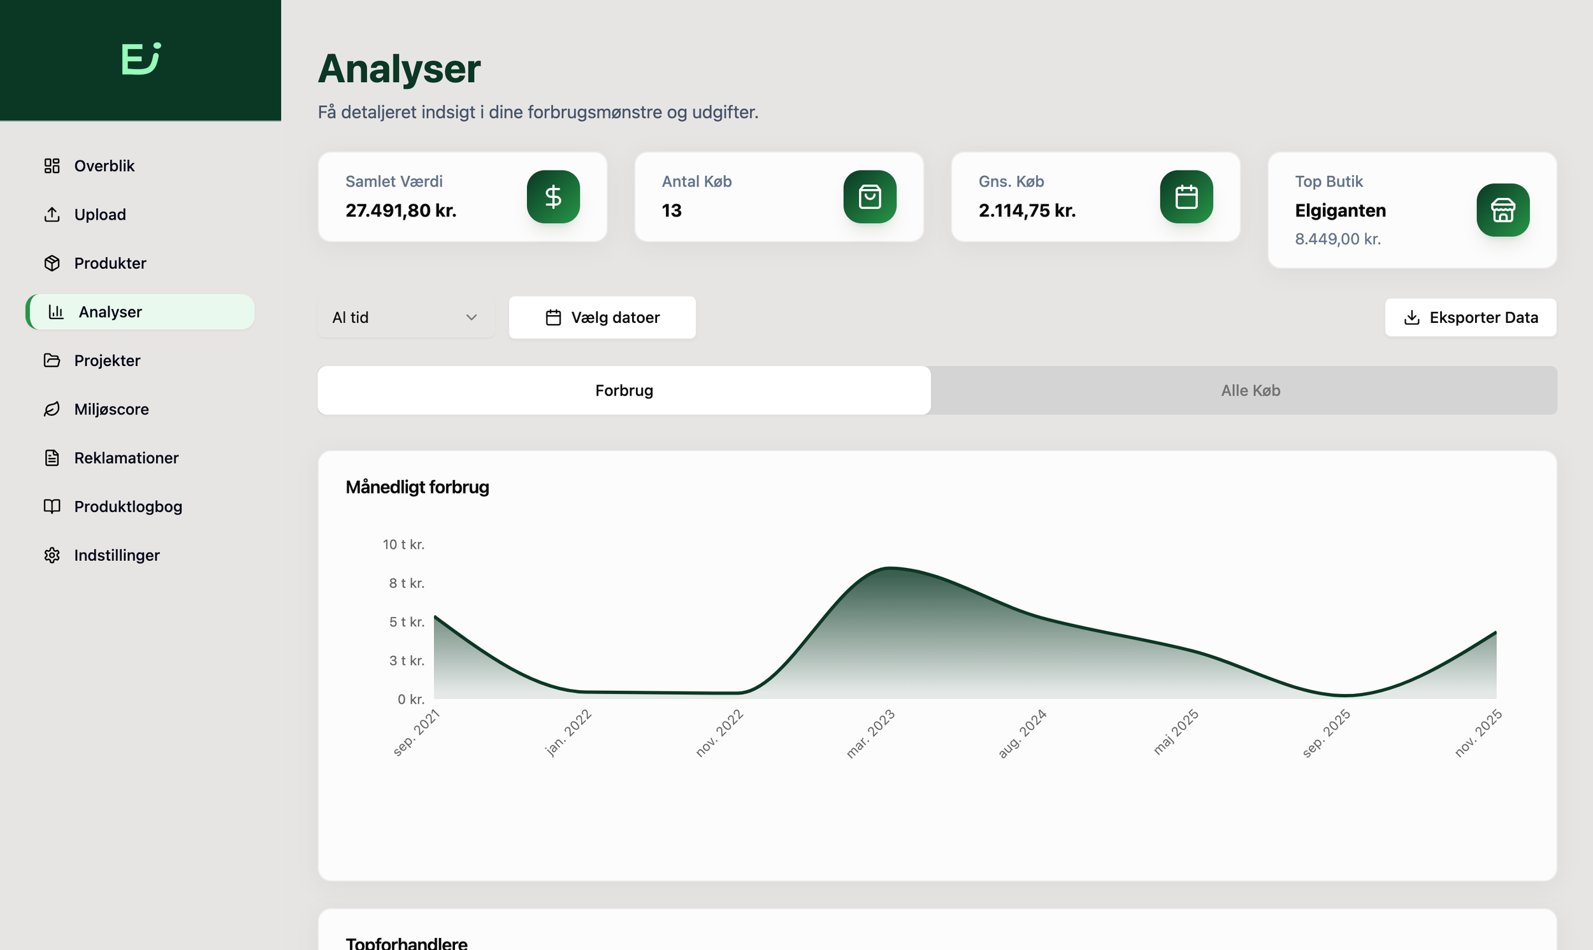Open the Vælg datoer date picker
Viewport: 1593px width, 950px height.
pos(602,318)
